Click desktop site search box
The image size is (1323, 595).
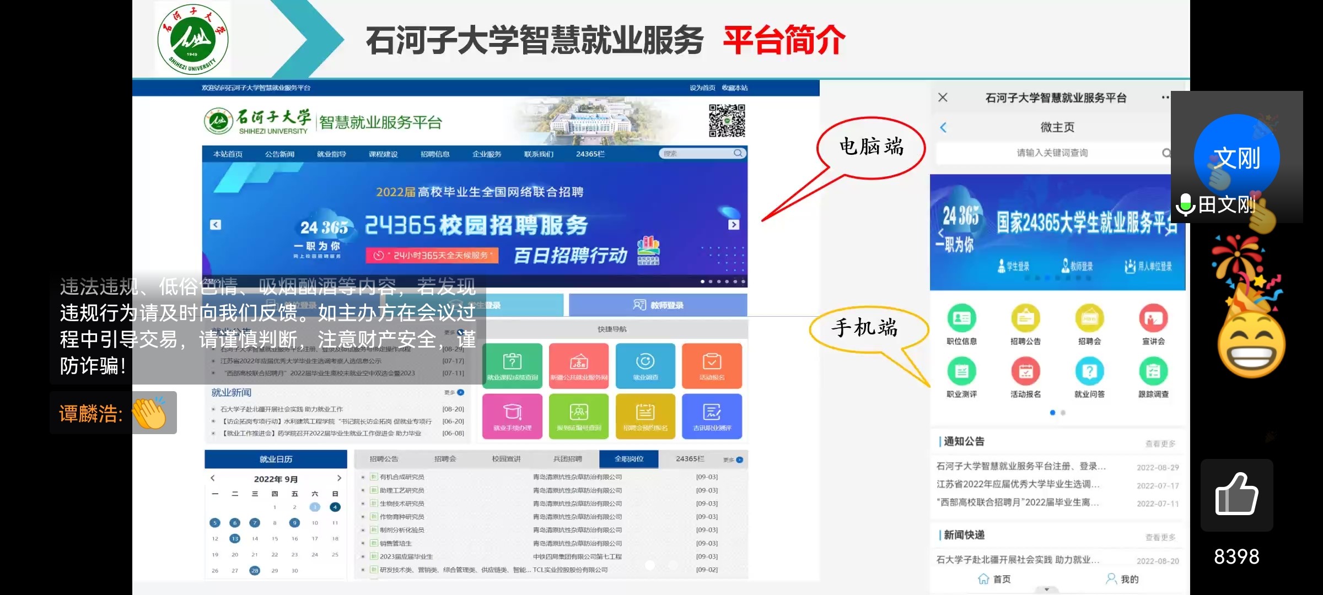point(703,153)
